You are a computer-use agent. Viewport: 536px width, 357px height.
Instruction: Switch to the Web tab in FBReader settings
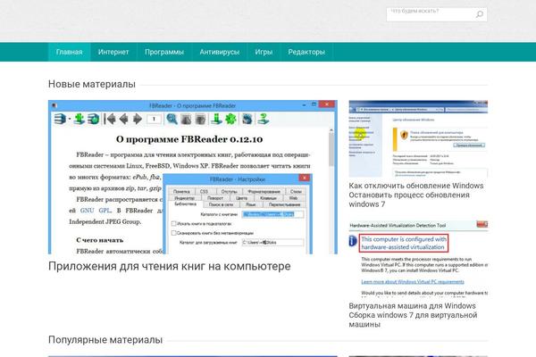294,198
